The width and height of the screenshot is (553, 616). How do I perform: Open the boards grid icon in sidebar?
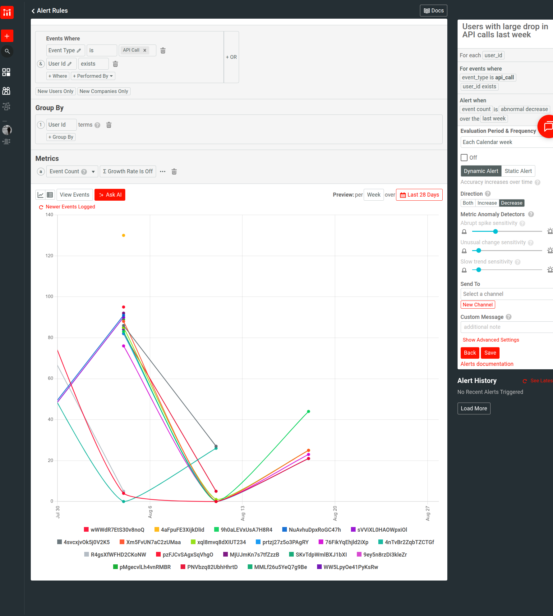[x=6, y=72]
